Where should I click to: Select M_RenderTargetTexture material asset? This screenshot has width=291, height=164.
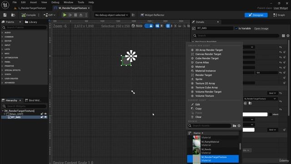tap(213, 159)
